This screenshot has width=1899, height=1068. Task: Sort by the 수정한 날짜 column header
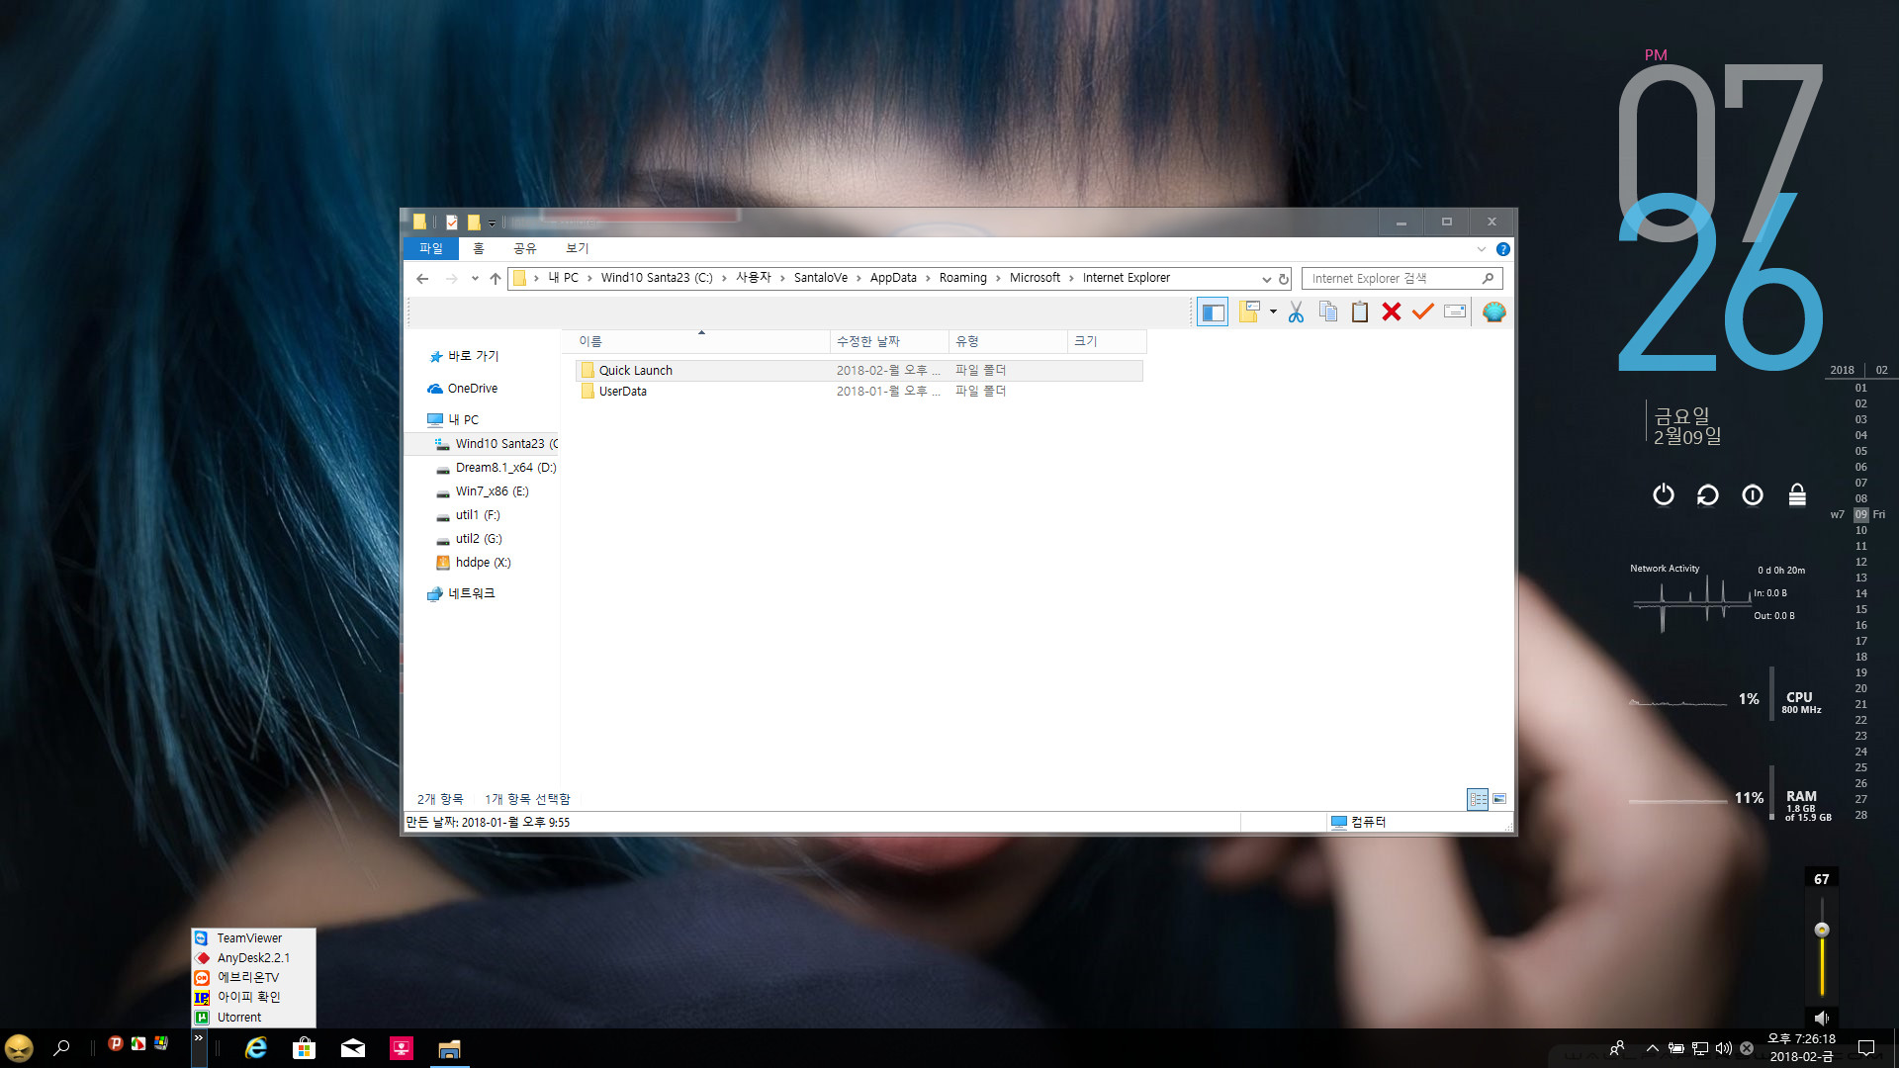[889, 341]
